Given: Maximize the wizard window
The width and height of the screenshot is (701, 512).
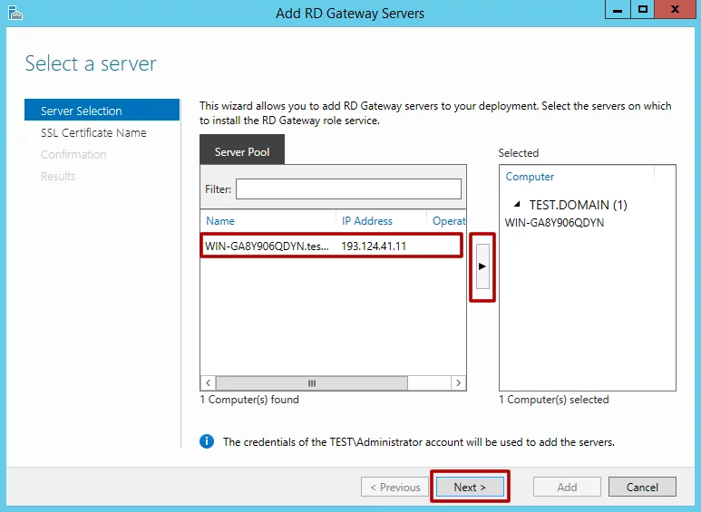Looking at the screenshot, I should coord(643,10).
